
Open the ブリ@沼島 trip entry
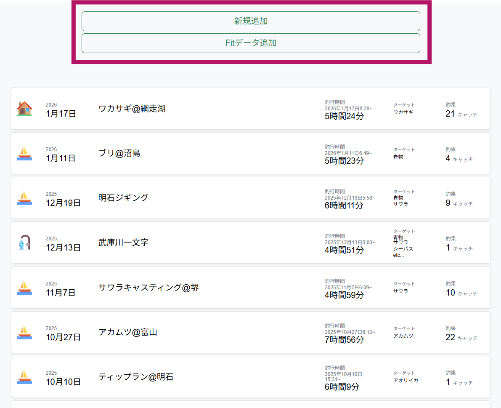tap(251, 153)
